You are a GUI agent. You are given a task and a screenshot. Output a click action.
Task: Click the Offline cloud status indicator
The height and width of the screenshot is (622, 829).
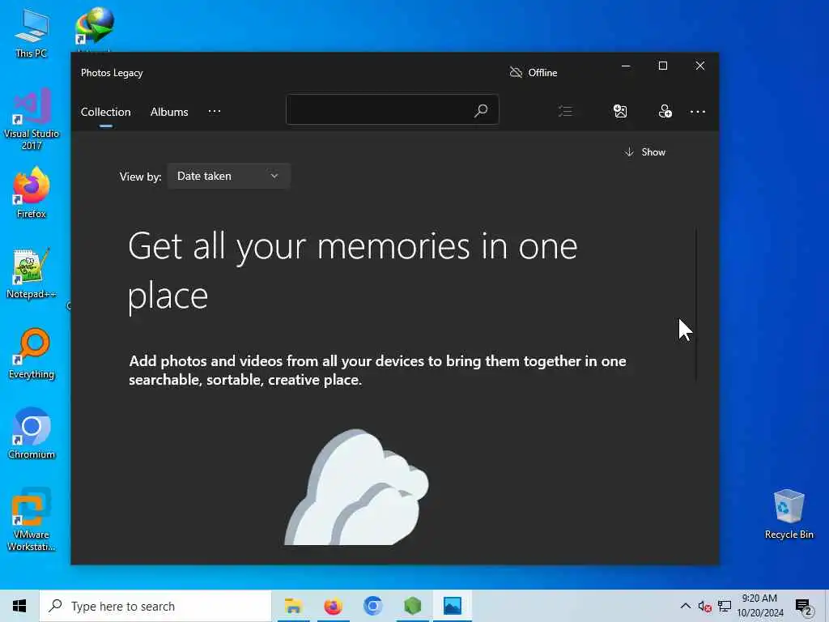[533, 72]
